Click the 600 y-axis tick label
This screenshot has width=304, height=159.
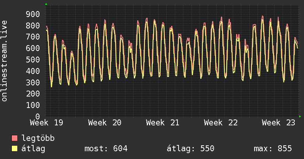click(x=33, y=48)
